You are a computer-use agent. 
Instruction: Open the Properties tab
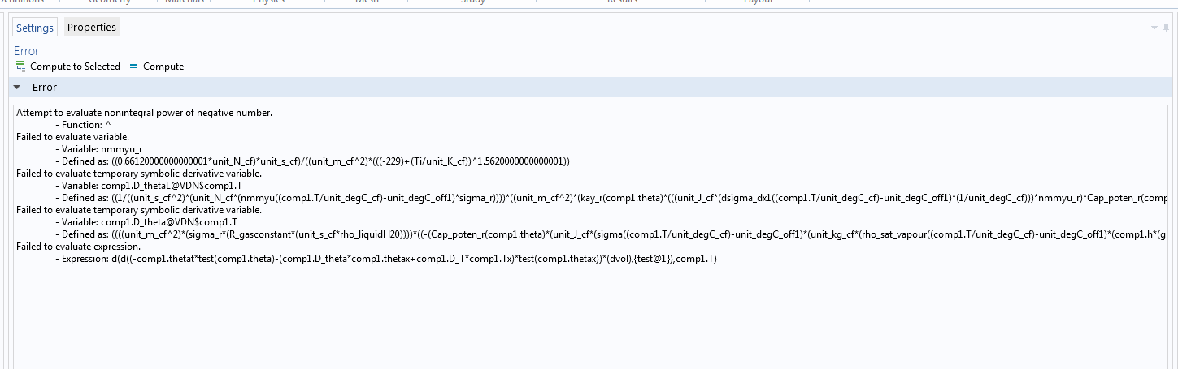pyautogui.click(x=92, y=28)
